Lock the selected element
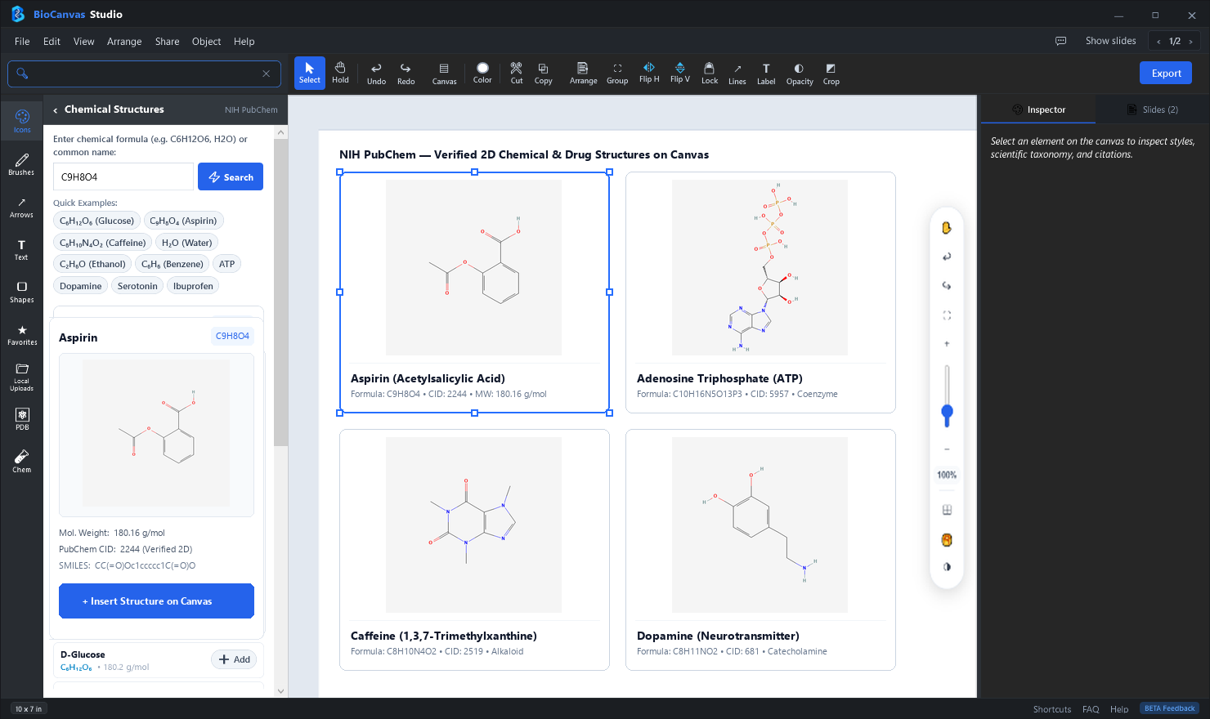Screen dimensions: 1210x719 point(710,73)
